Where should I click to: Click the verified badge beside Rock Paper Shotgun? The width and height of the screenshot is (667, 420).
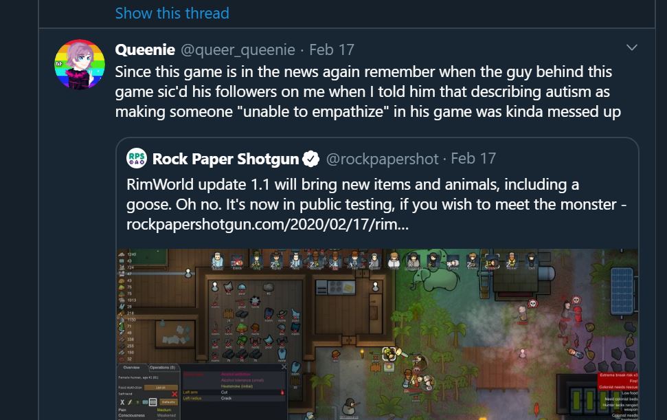click(x=311, y=159)
